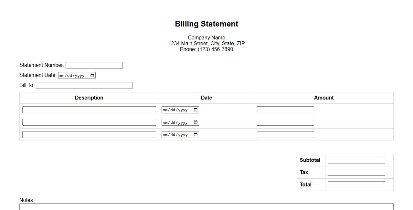Open Statement Date calendar picker icon

point(92,76)
